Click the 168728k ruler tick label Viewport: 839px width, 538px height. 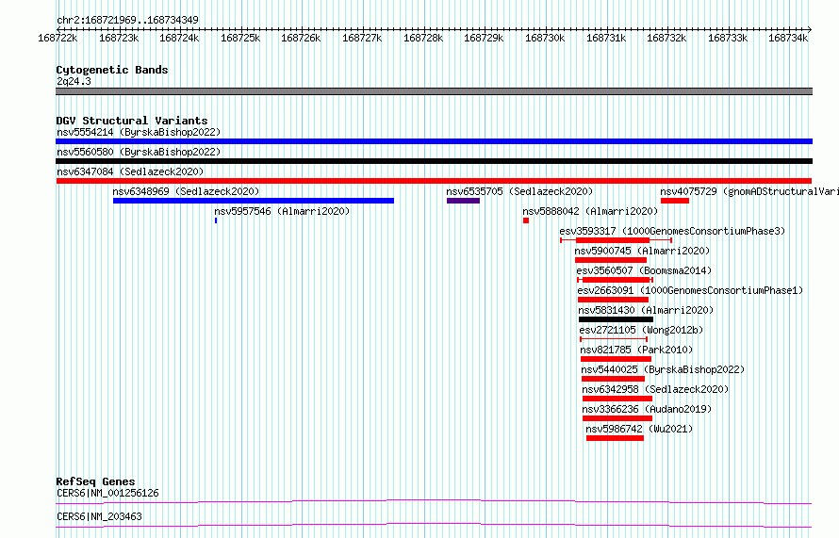[423, 38]
